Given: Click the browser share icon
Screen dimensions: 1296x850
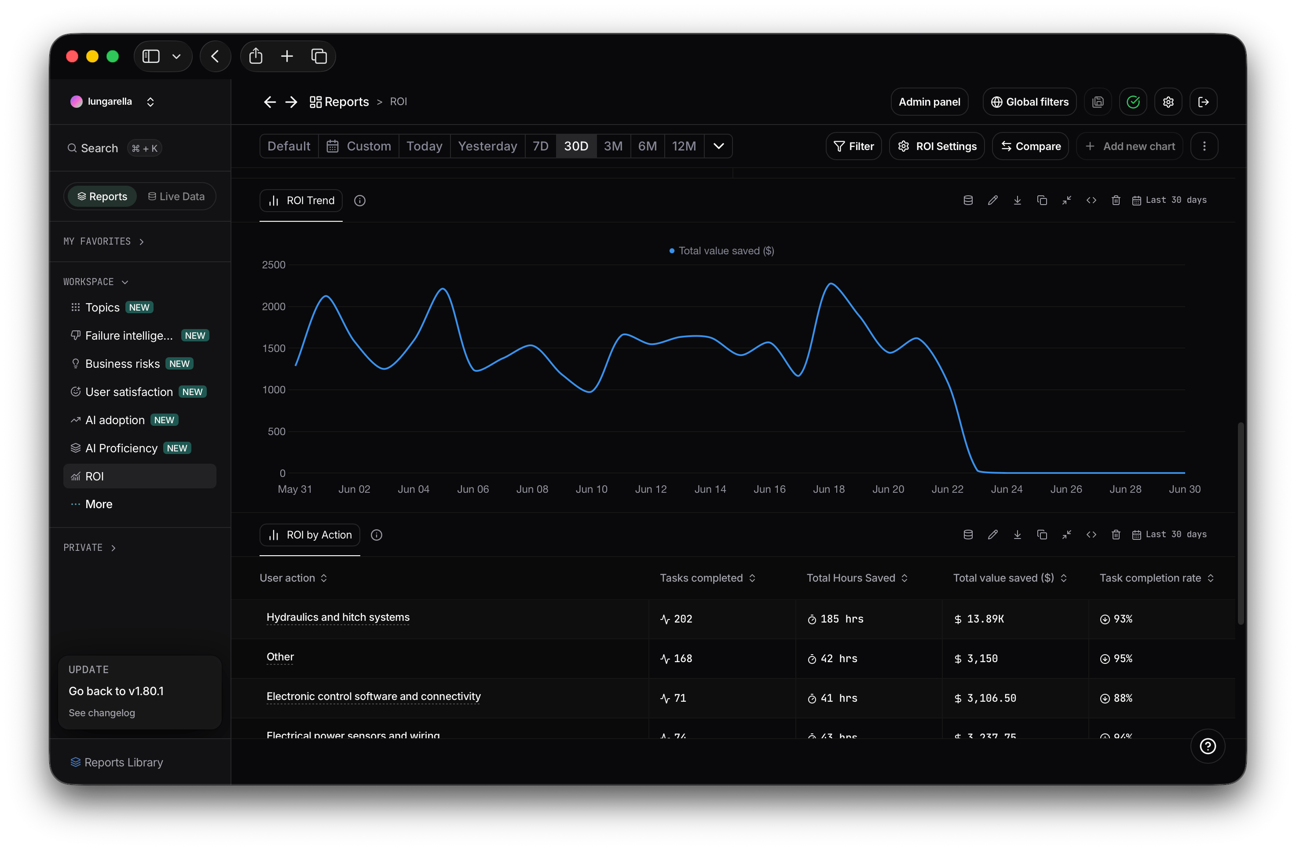Looking at the screenshot, I should coord(256,56).
